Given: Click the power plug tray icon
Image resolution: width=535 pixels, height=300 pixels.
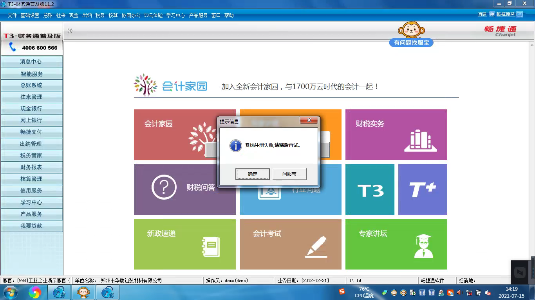Looking at the screenshot, I should point(478,292).
